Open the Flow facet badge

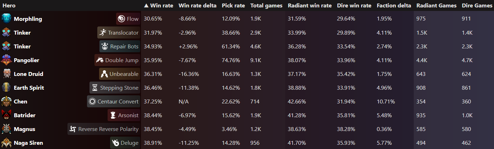pos(128,19)
